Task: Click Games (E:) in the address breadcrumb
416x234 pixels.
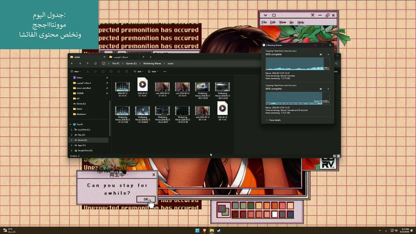Action: click(131, 63)
